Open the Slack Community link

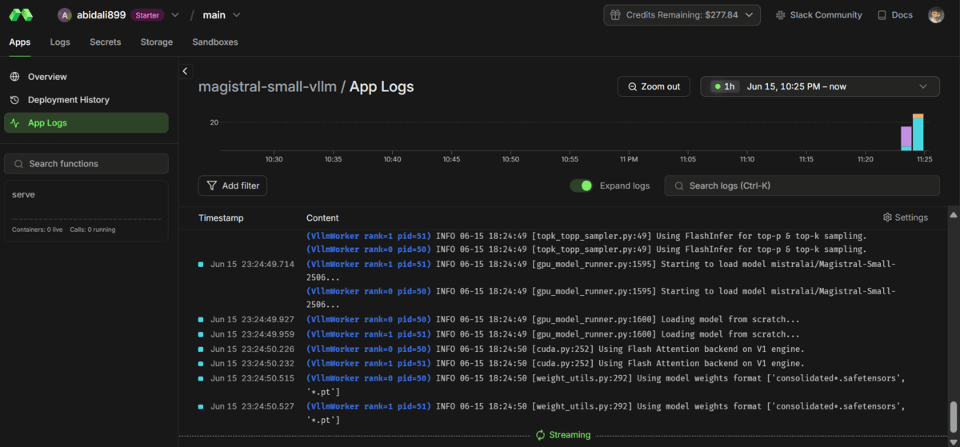coord(818,15)
